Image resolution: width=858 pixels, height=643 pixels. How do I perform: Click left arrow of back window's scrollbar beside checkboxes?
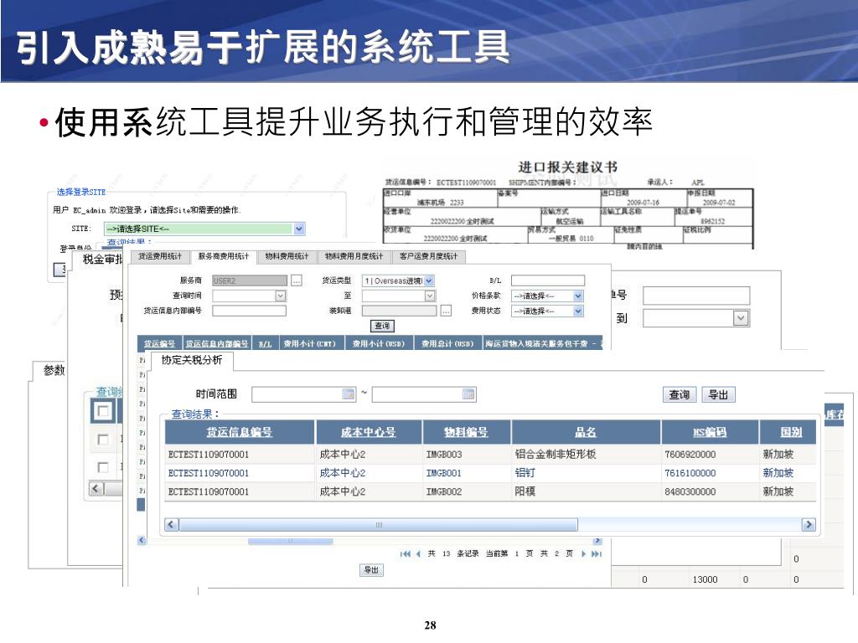[96, 488]
